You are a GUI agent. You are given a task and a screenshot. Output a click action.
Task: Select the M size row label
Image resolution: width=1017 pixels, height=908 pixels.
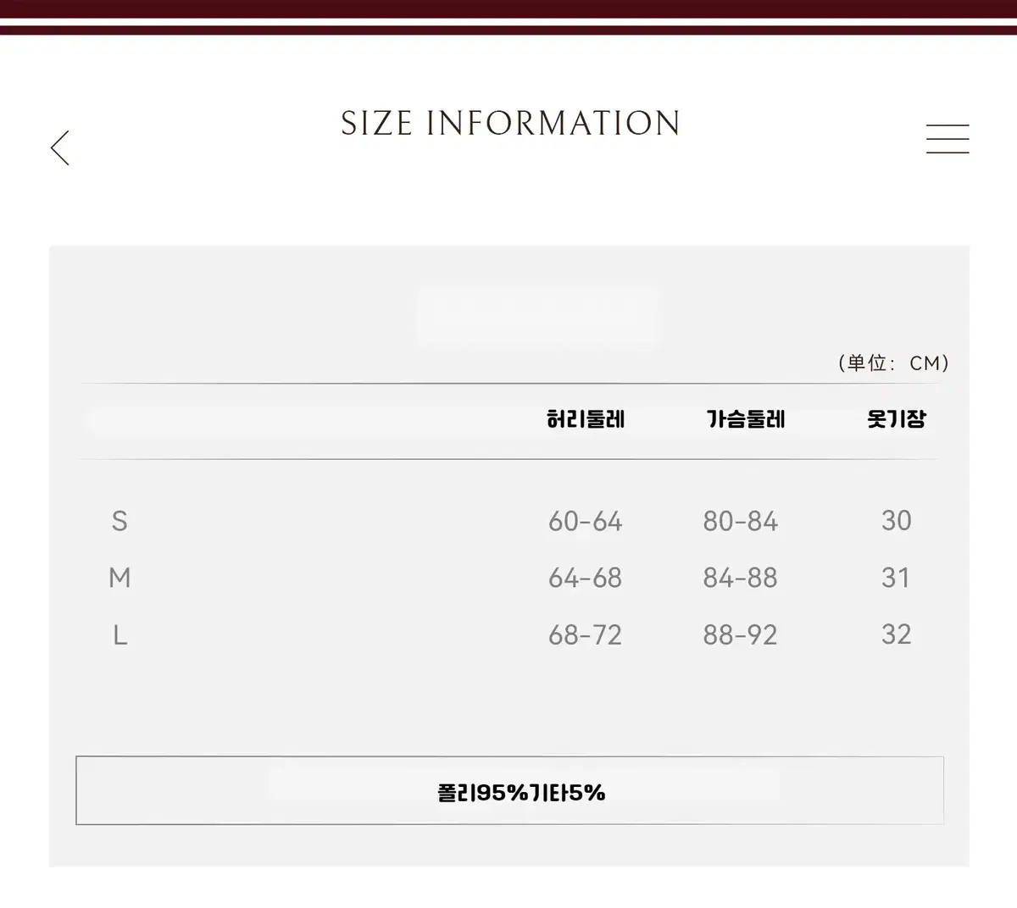(x=119, y=578)
